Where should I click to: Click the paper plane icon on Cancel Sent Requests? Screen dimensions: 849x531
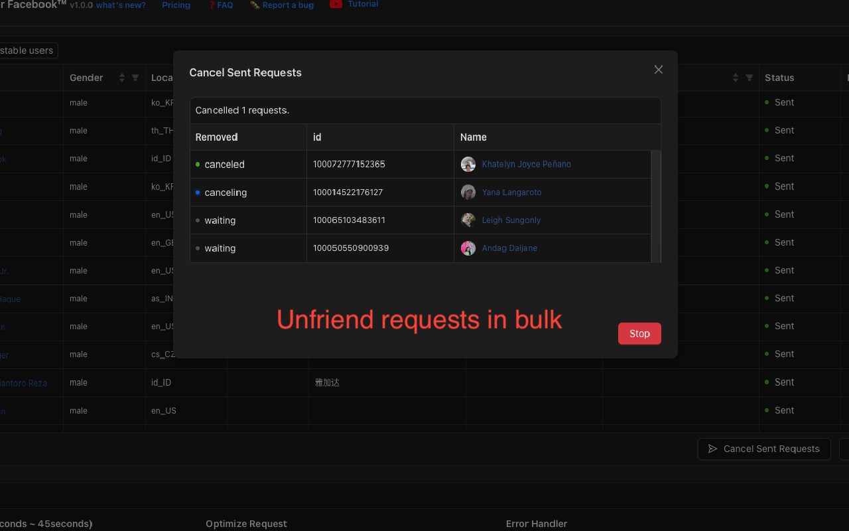[712, 449]
